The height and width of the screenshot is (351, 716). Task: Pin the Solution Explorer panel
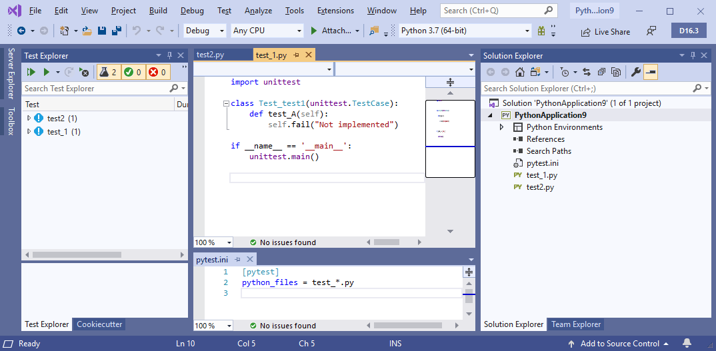tap(693, 55)
